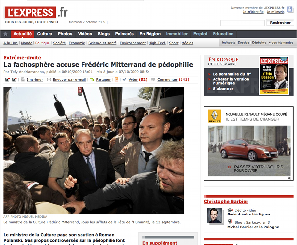The height and width of the screenshot is (245, 297).
Task: Open Commenter link with 141 comments
Action: (x=173, y=80)
